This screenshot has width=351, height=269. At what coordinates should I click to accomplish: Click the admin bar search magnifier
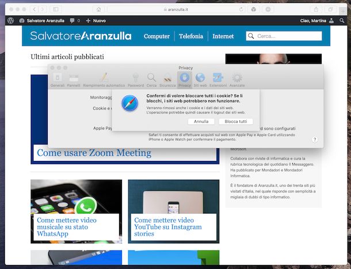tap(342, 21)
